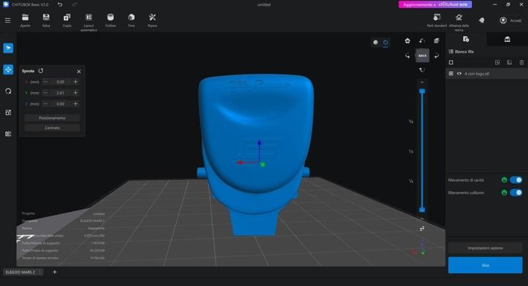Click the BACK view cube face

point(422,55)
